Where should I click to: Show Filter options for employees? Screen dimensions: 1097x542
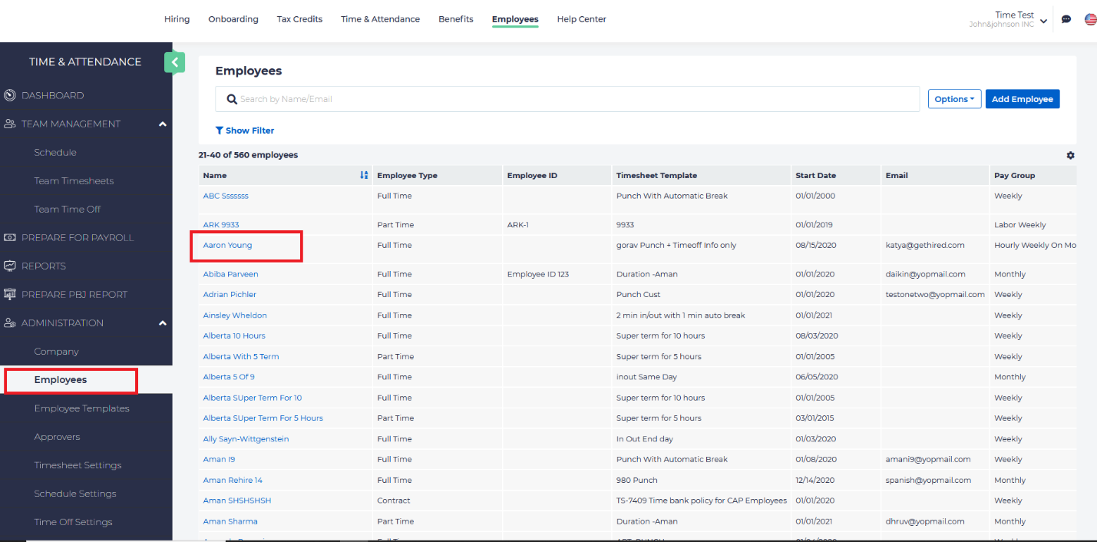tap(245, 131)
